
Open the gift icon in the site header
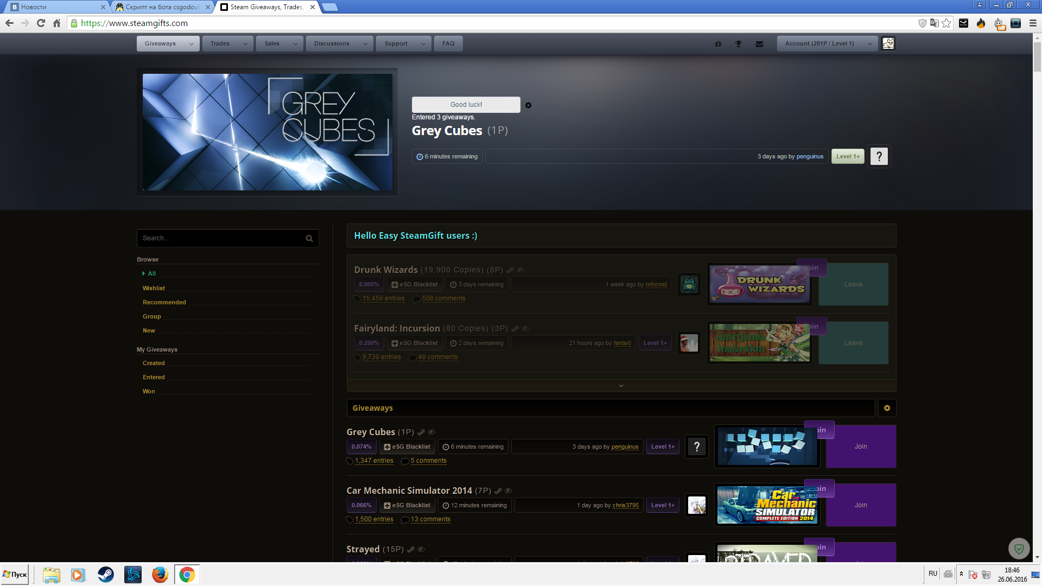[x=718, y=44]
